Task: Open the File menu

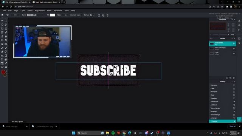Action: point(4,11)
